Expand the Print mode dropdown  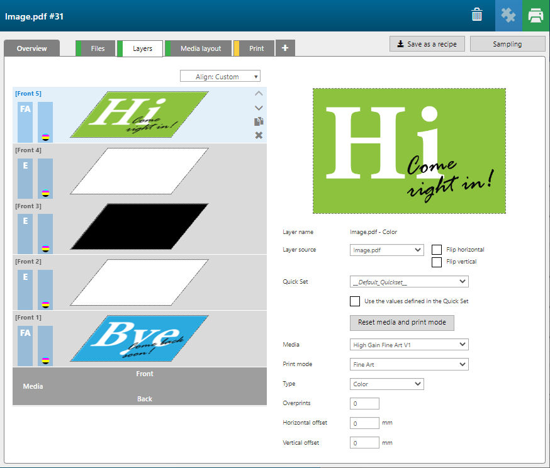[x=409, y=364]
